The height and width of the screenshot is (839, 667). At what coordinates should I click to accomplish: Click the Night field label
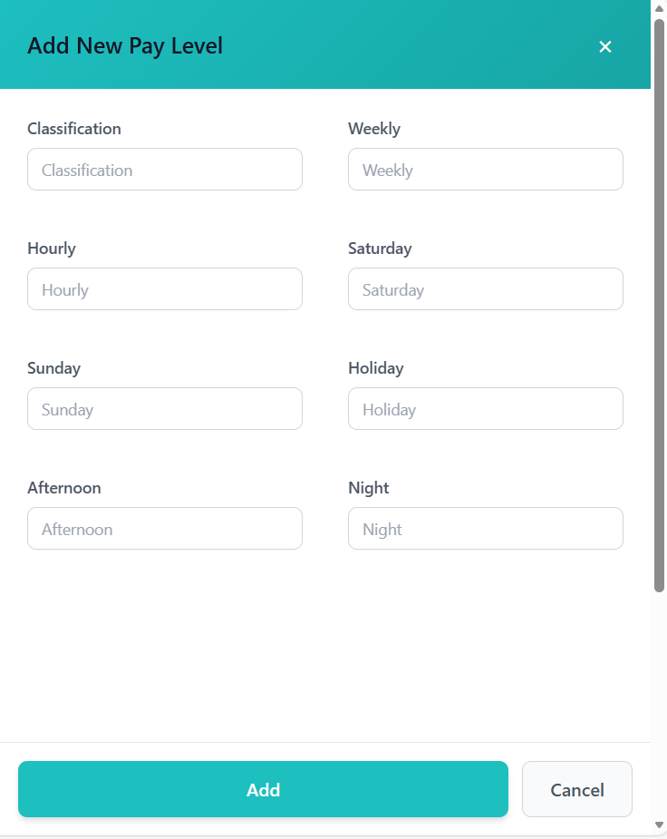(x=368, y=488)
